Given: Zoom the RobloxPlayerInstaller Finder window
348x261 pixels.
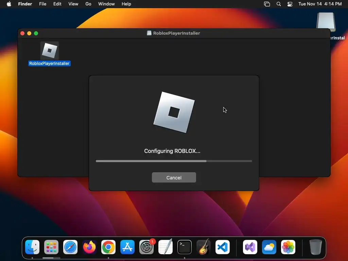Looking at the screenshot, I should click(x=36, y=33).
